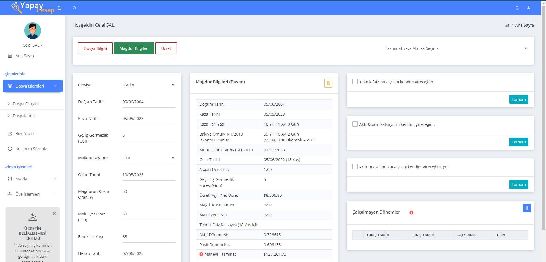Click the Doğum Tarihi input field
Viewport: 546px width, 262px height.
pos(149,102)
